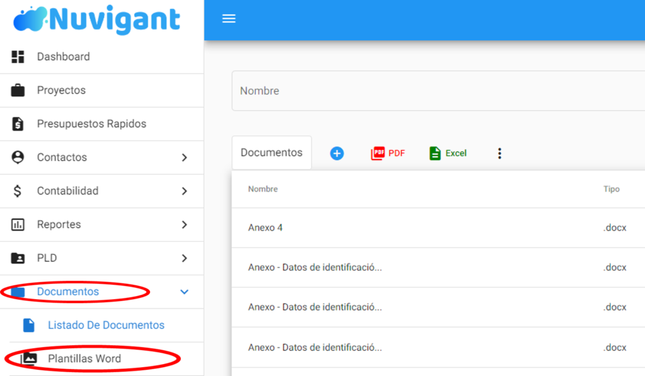This screenshot has height=376, width=645.
Task: Click the Plantillas Word image icon
Action: click(29, 359)
